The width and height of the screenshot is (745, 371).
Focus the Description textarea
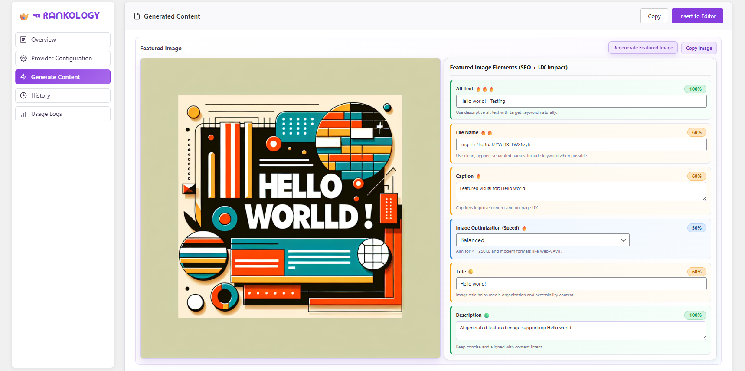(580, 331)
